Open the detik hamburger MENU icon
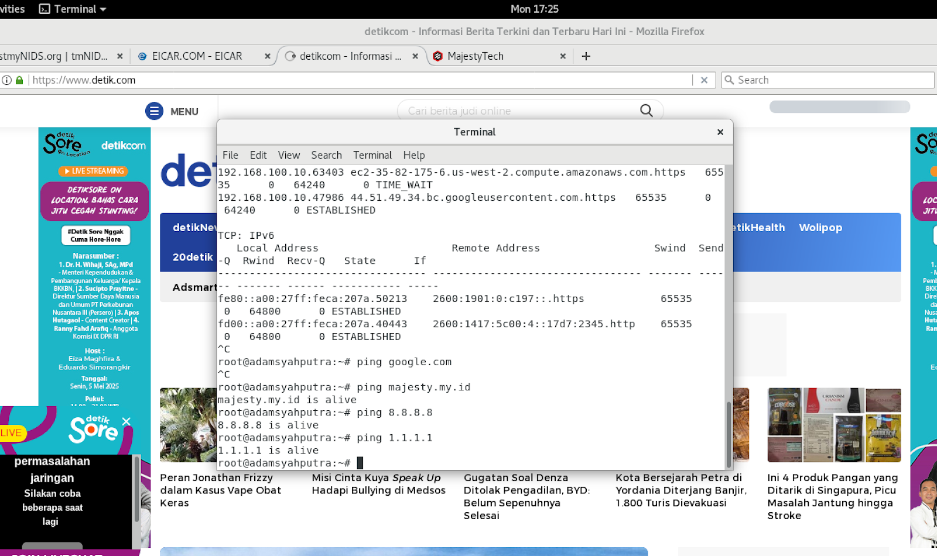 [154, 111]
